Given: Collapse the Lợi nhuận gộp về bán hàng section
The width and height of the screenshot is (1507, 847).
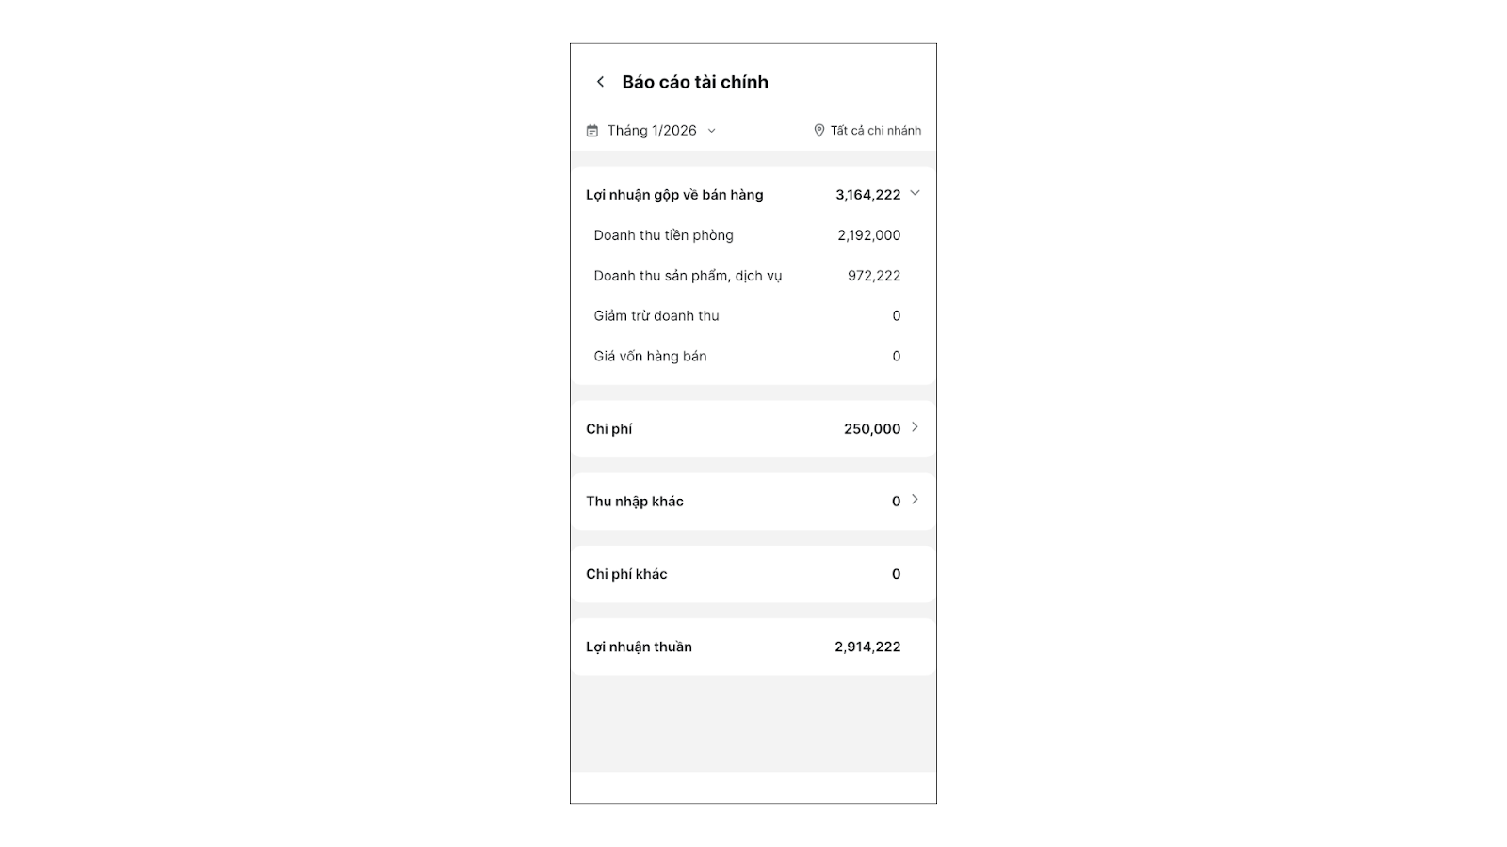Looking at the screenshot, I should pos(915,193).
